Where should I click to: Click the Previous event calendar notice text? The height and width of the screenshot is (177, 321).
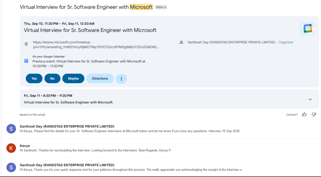[x=89, y=64]
